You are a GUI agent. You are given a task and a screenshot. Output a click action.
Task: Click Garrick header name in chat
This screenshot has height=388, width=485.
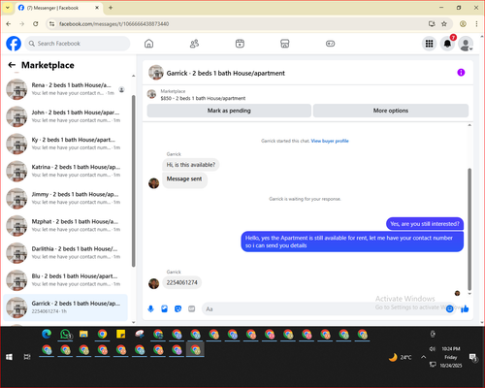click(225, 74)
